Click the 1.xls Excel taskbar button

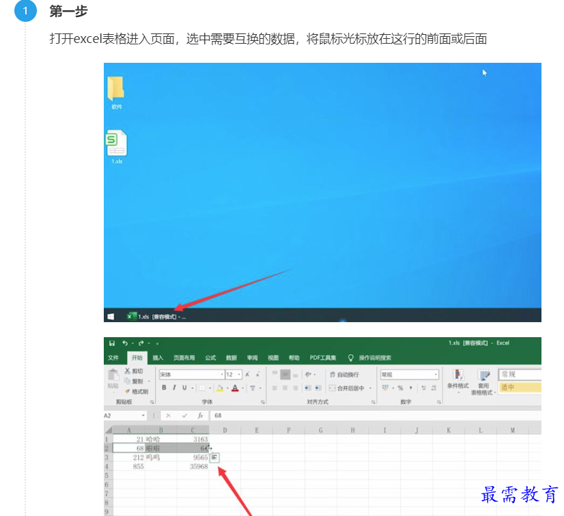tap(156, 317)
